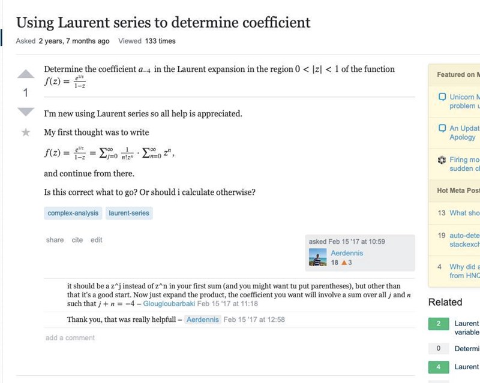
Task: Open Aerdennis profile in the asker card
Action: (347, 253)
